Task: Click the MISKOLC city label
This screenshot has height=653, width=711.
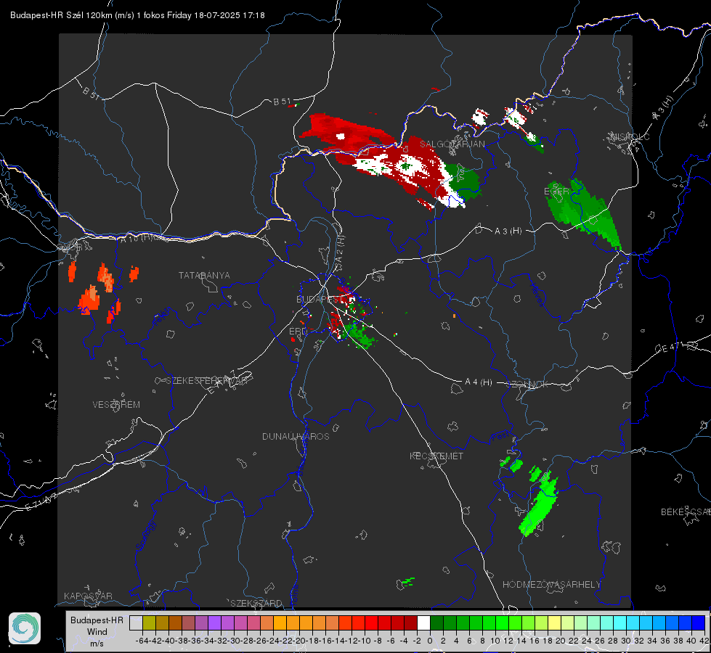Action: [x=630, y=137]
